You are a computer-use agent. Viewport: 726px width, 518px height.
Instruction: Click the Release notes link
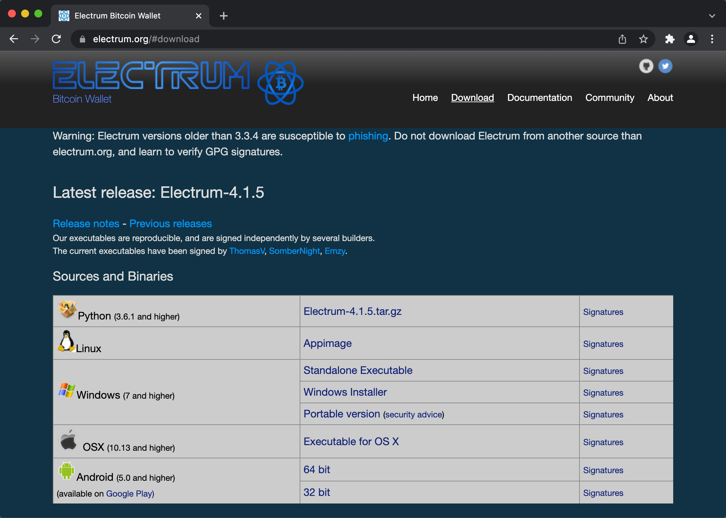[x=86, y=224]
